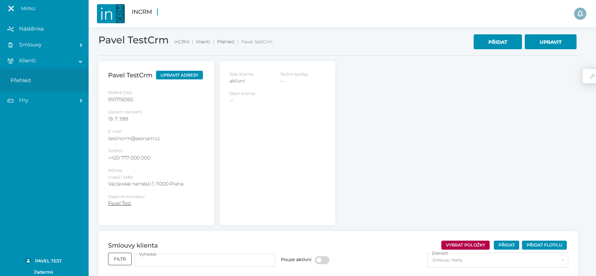Viewport: 596px width, 276px height.
Task: Click the Nástěnka dashboard icon
Action: 11,29
